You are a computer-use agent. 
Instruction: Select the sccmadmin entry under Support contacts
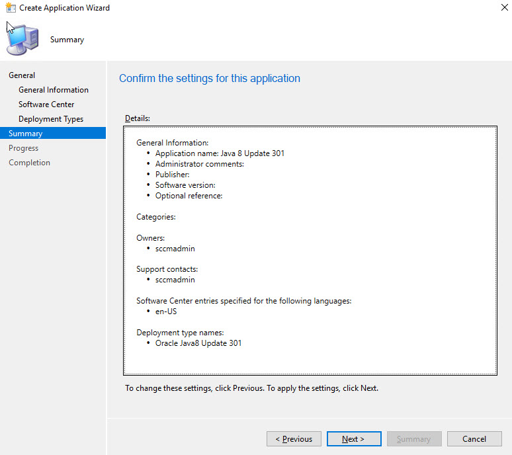(175, 280)
